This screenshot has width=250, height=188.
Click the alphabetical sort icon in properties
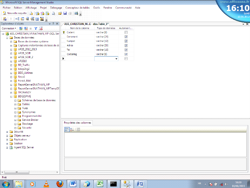[x=72, y=129]
